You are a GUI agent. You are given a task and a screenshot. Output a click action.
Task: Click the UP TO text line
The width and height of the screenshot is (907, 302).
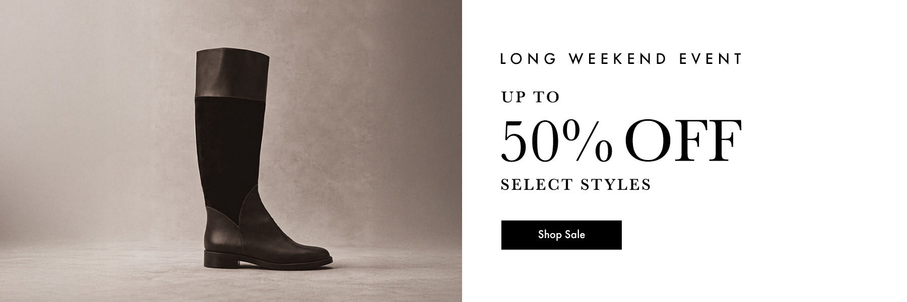point(530,97)
